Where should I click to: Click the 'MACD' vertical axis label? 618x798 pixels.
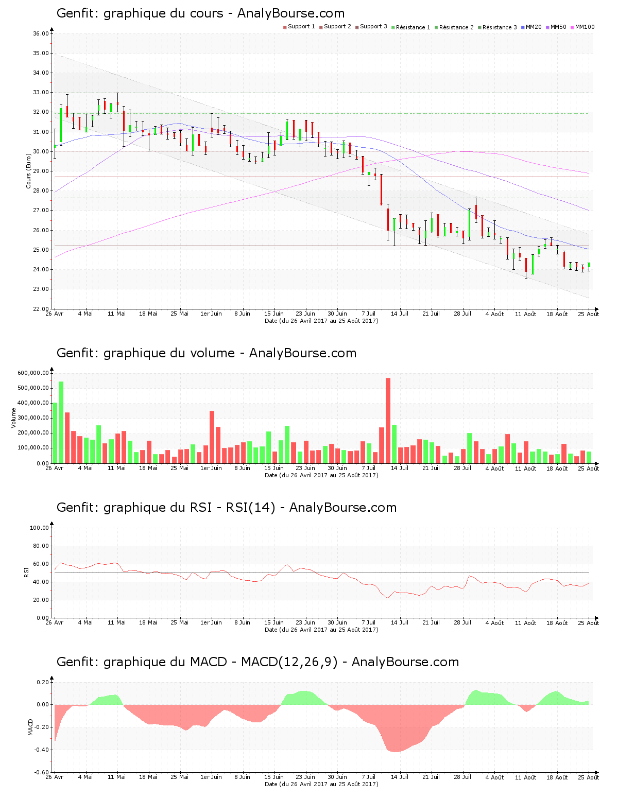tap(30, 727)
